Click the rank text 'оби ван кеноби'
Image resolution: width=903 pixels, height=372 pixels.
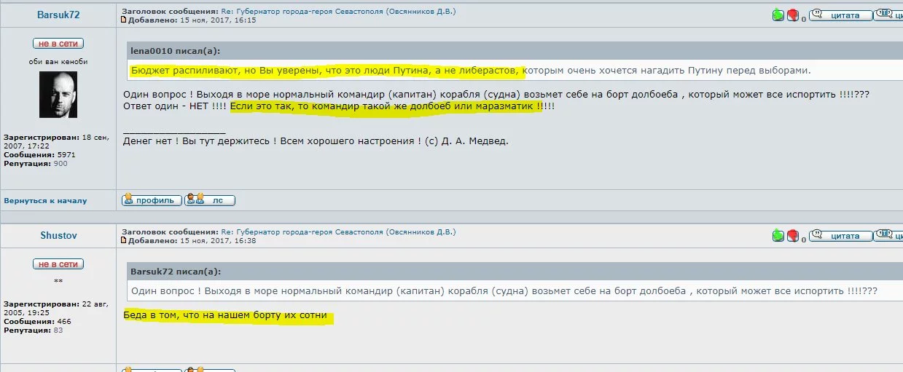[58, 62]
